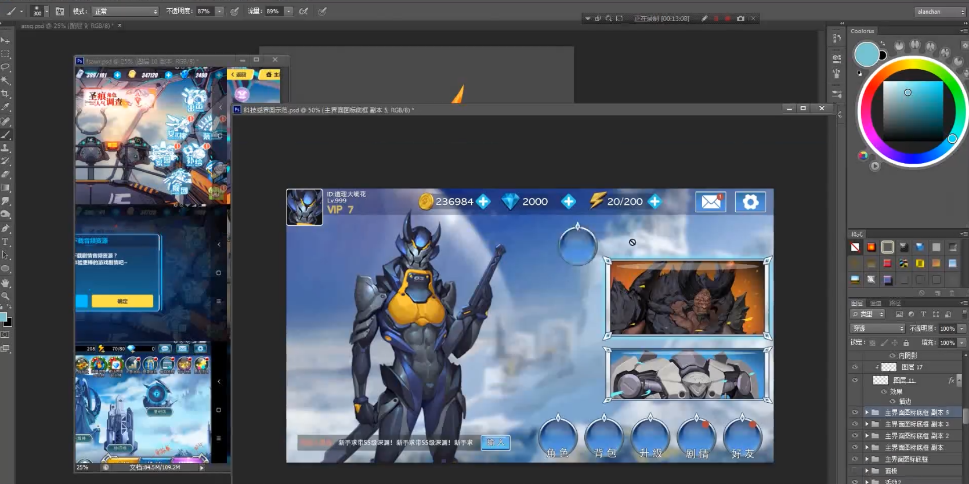Open the brush panel toggle icon
969x484 pixels.
pyautogui.click(x=60, y=11)
